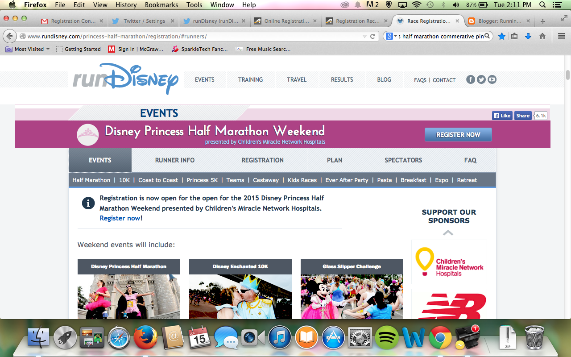Open Spotify from the Dock
This screenshot has width=571, height=357.
point(387,338)
